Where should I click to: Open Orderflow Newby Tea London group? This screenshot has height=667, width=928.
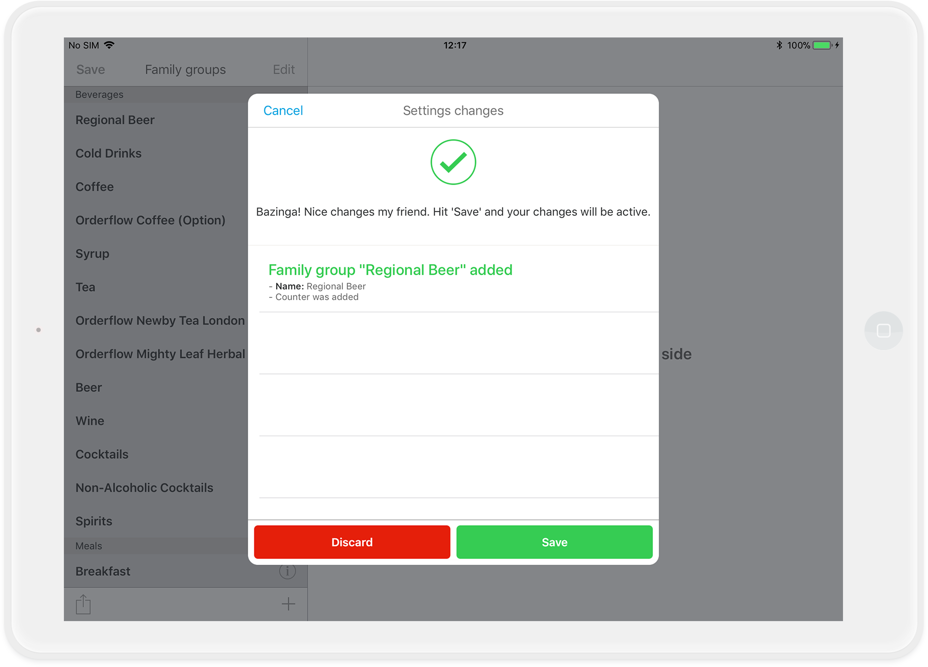click(x=156, y=321)
